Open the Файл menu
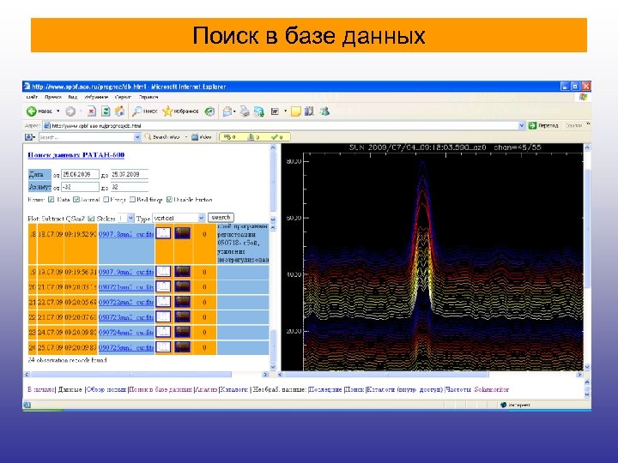The image size is (618, 463). point(32,97)
